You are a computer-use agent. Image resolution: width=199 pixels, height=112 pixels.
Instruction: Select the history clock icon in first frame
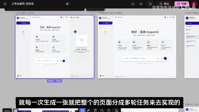[23, 32]
